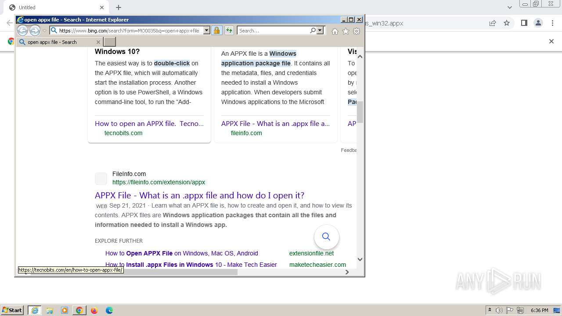Viewport: 562px width, 316px height.
Task: Switch to Internet Explorer in taskbar
Action: (x=35, y=310)
